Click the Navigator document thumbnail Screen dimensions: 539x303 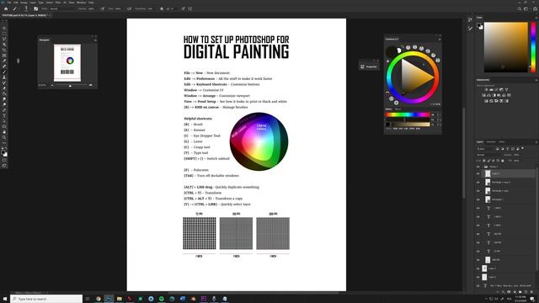coord(67,62)
